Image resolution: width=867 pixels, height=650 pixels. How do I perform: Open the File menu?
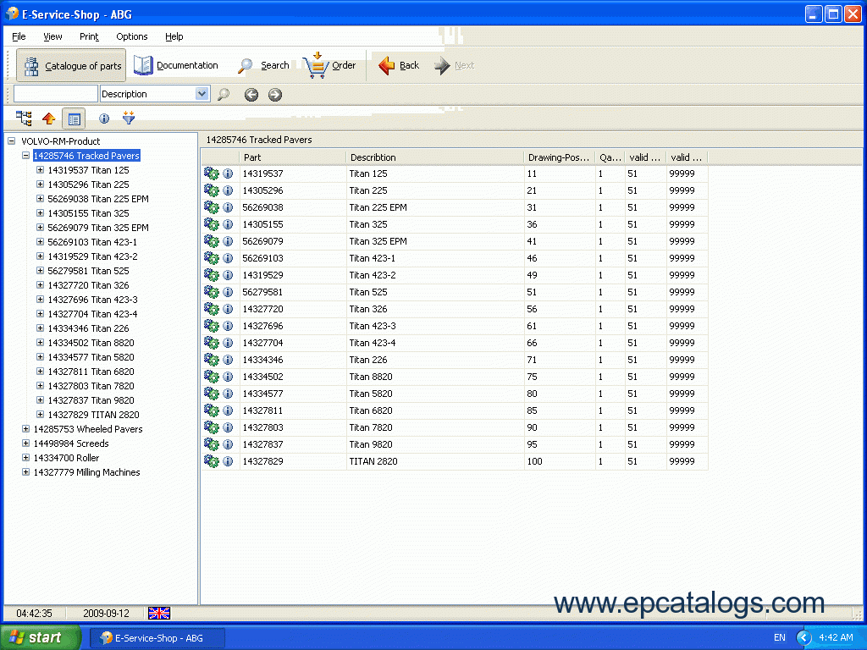(19, 36)
